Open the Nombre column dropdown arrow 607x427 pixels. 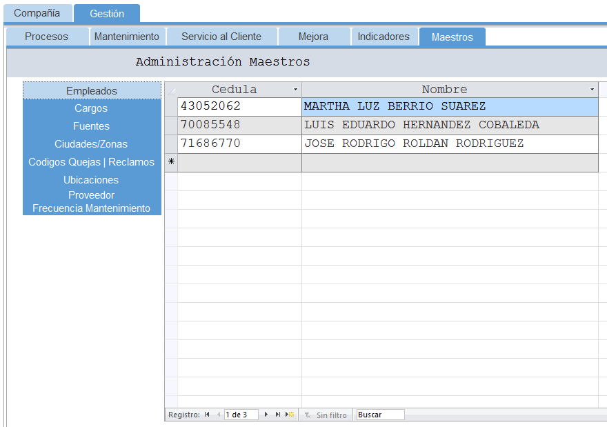592,90
